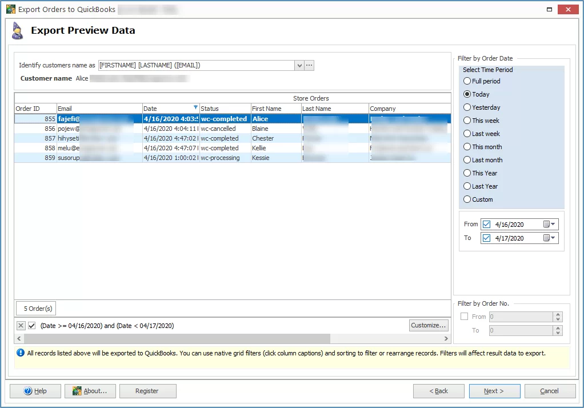Select the Full period radio button

(466, 81)
